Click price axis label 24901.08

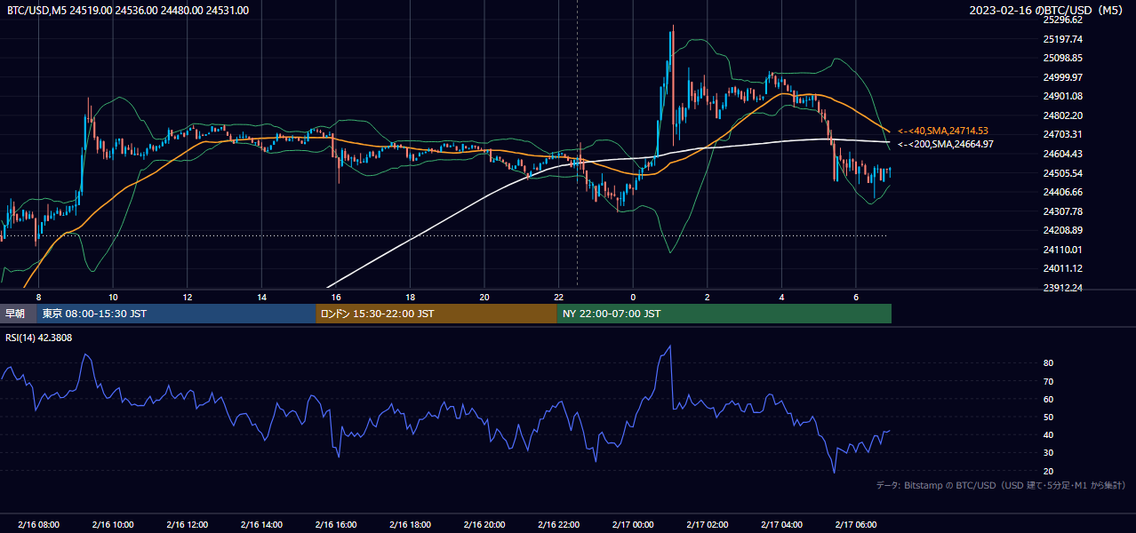(x=1063, y=96)
